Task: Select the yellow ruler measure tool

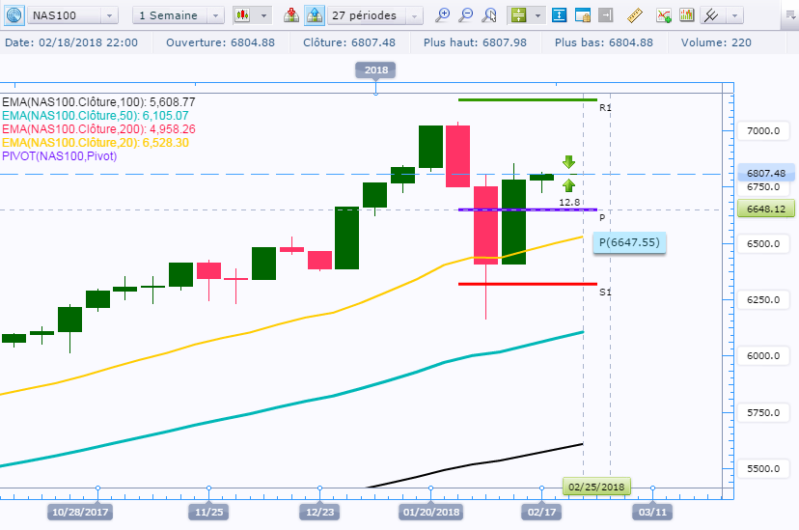Action: click(634, 15)
